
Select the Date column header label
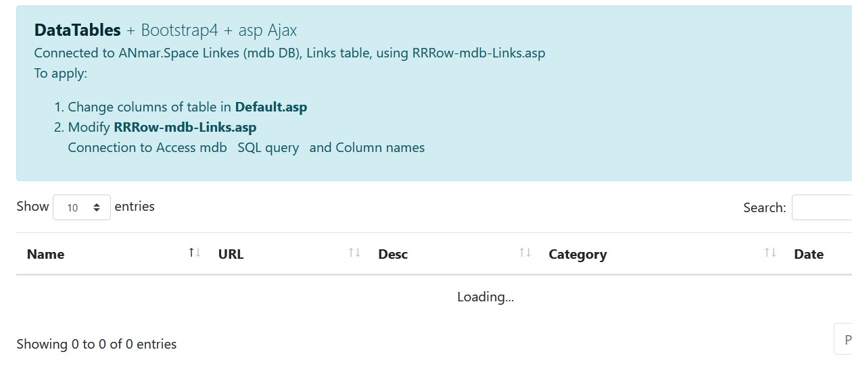click(x=808, y=255)
